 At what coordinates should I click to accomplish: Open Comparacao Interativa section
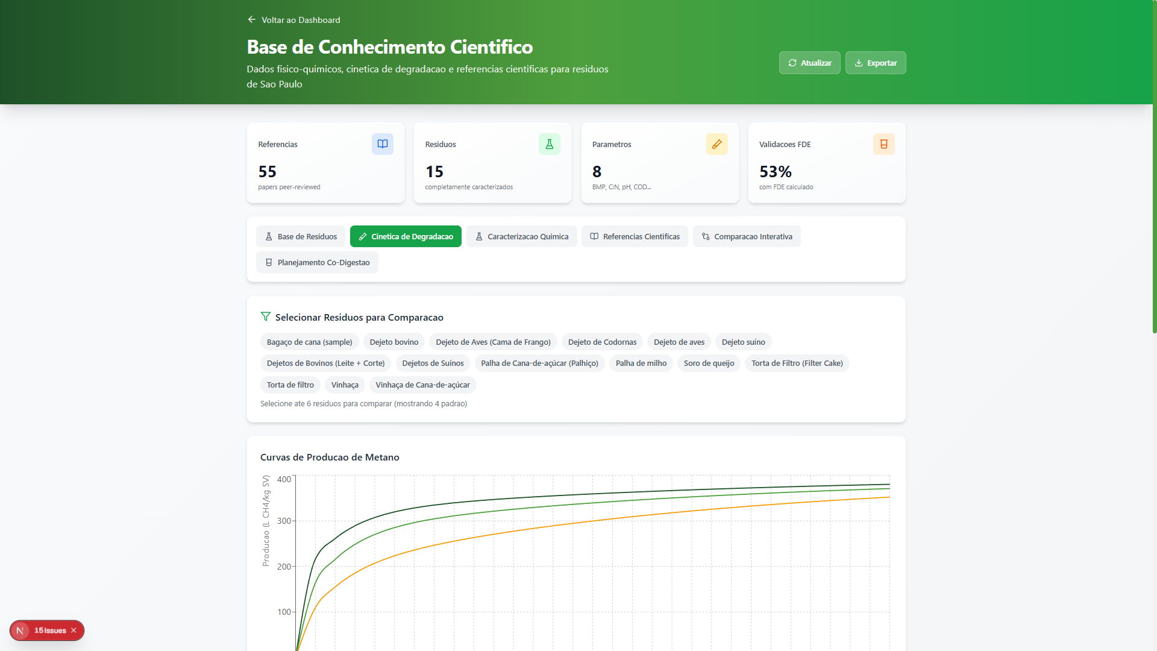[x=747, y=236]
